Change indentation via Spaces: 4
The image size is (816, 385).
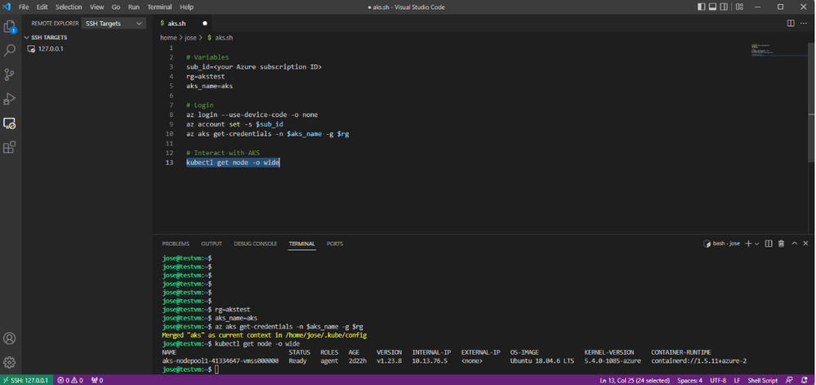689,380
